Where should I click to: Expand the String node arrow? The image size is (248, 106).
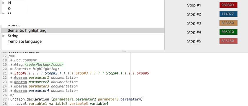4,36
